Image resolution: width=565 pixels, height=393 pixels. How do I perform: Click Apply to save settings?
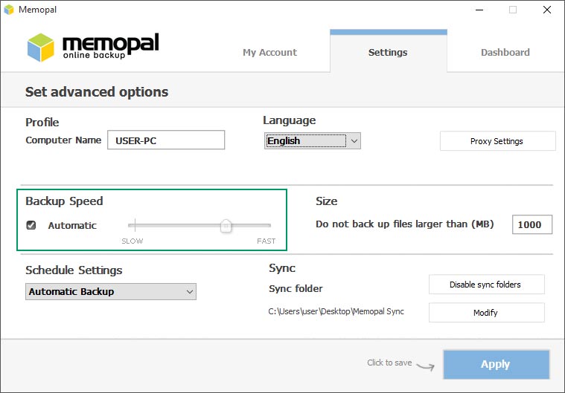point(497,364)
